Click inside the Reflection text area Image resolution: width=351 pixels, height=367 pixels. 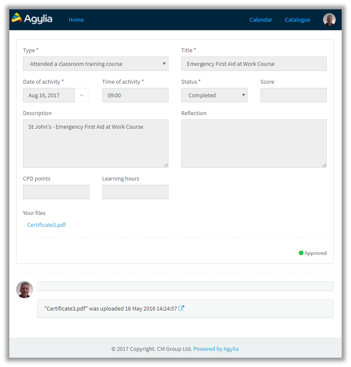pos(254,144)
